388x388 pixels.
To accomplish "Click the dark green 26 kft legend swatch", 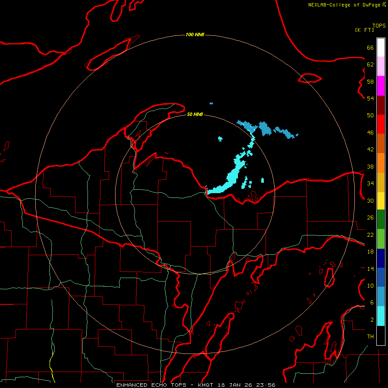I will (381, 219).
